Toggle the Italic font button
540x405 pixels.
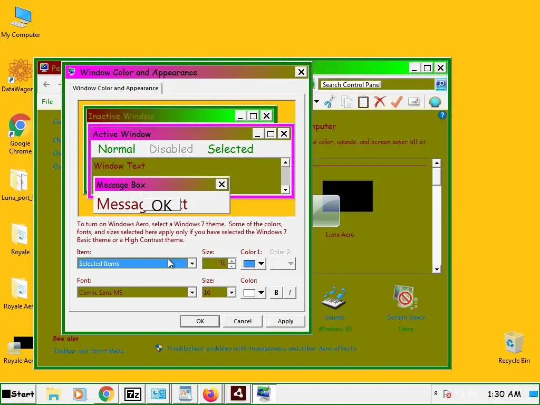coord(290,292)
